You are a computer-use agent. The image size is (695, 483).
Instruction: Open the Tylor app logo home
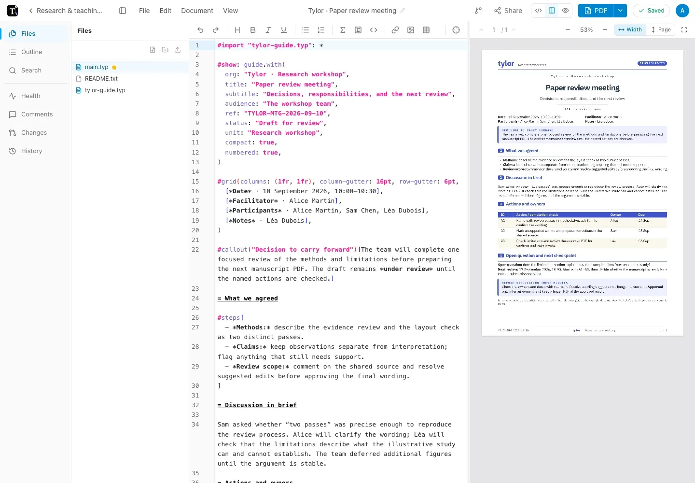[x=13, y=11]
